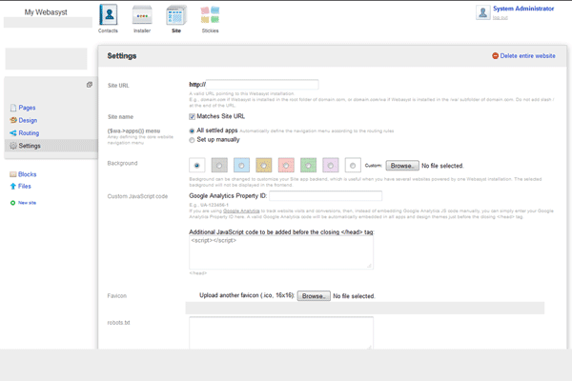The image size is (572, 381).
Task: Open the Blocks section
Action: (28, 174)
